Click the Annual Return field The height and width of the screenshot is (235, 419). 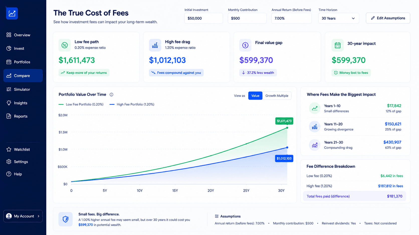point(291,18)
